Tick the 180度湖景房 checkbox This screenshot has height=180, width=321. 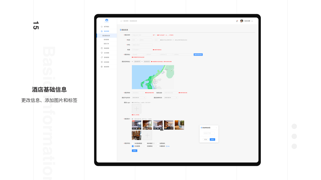(133, 143)
